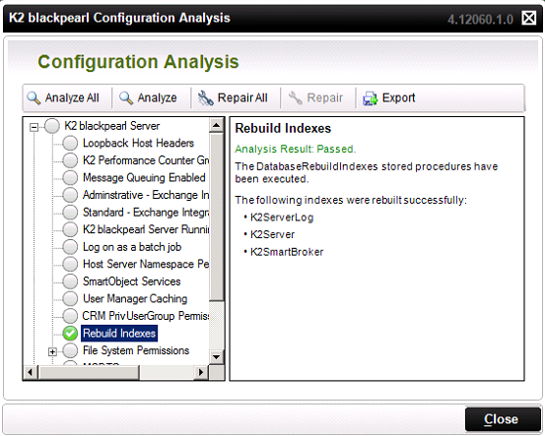Click the version number 4.12060.1.0
Screen dimensions: 545x436
480,20
